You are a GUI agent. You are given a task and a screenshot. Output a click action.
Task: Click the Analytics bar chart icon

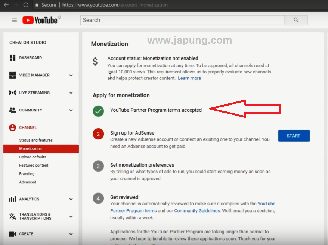coord(13,199)
